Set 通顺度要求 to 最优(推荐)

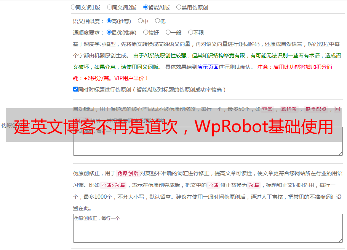(x=109, y=32)
